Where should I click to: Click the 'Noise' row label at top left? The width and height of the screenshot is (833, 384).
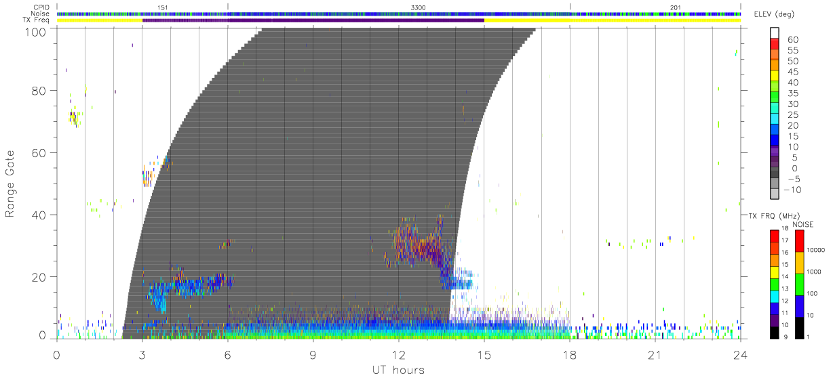[41, 14]
